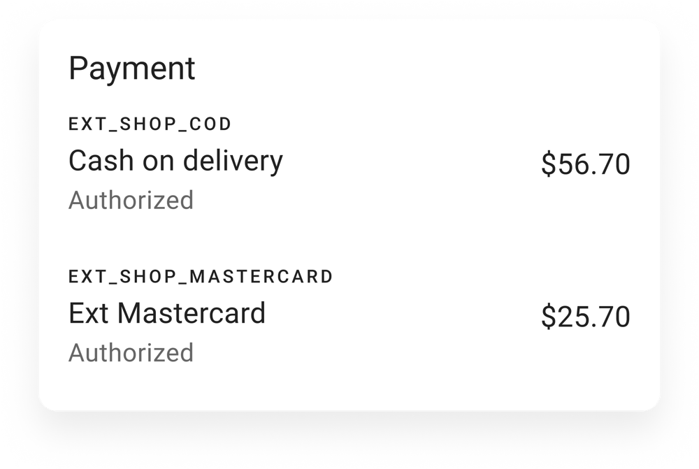Click the dollar sign of $56.70

549,165
